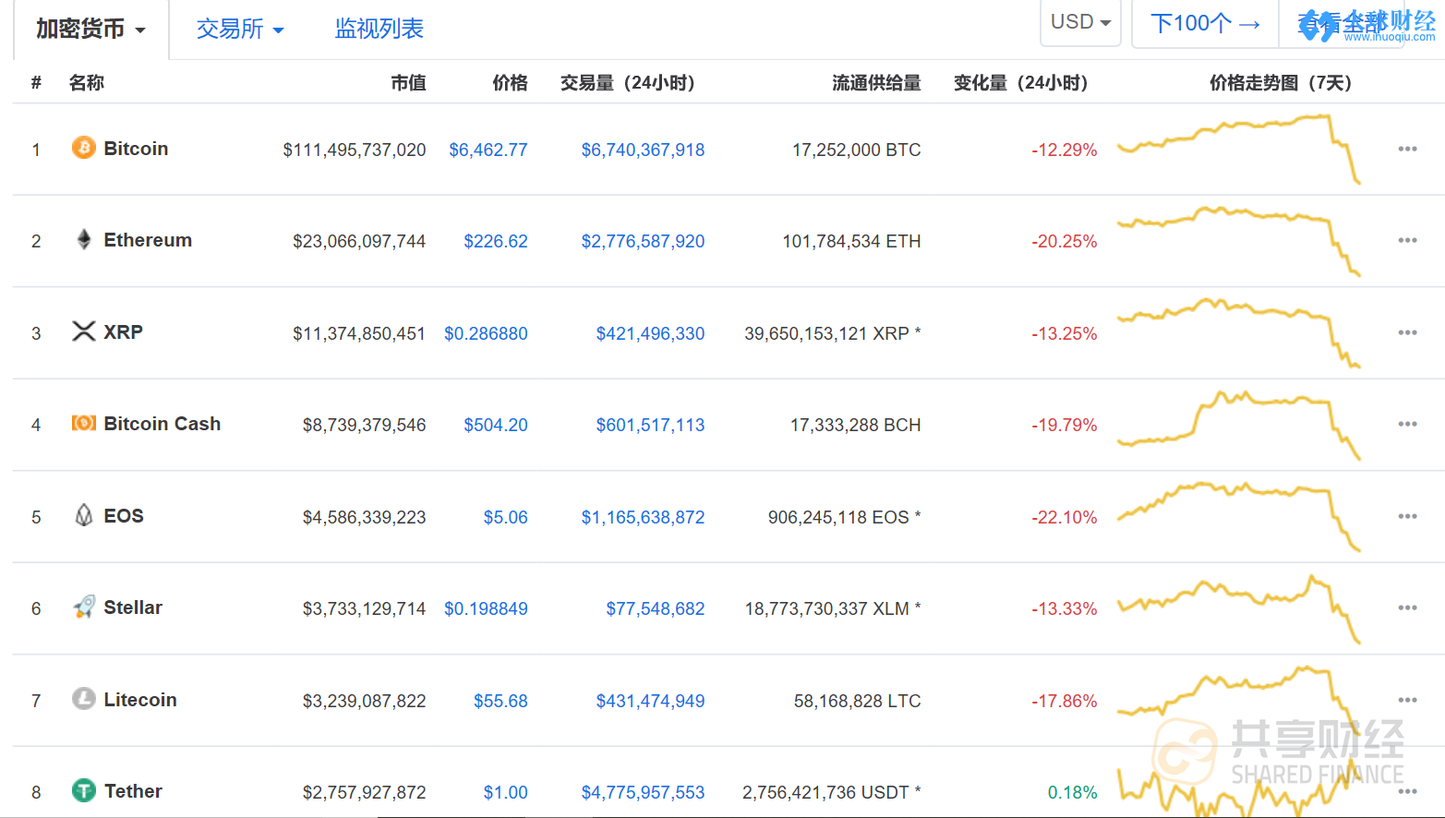Open the Tether name link
Viewport: 1445px width, 818px height.
(133, 791)
